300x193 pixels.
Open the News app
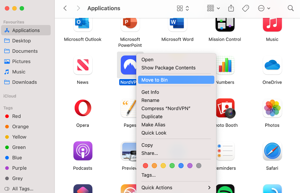[x=83, y=65]
